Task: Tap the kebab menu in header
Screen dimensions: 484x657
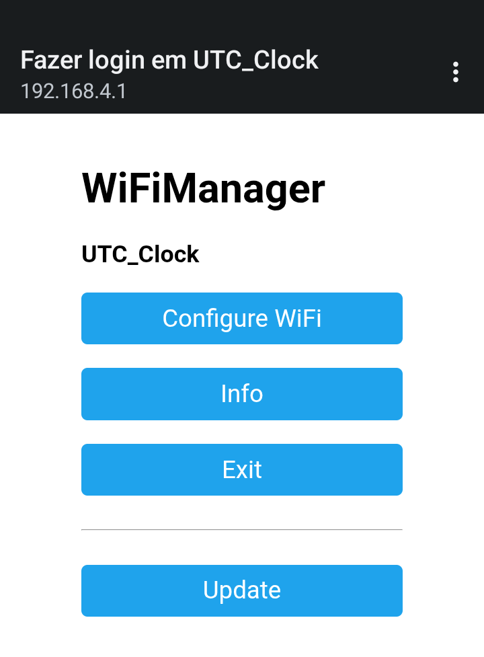Action: point(456,72)
